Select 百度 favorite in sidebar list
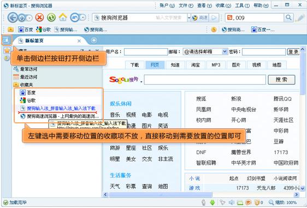The height and width of the screenshot is (208, 307). point(27,93)
